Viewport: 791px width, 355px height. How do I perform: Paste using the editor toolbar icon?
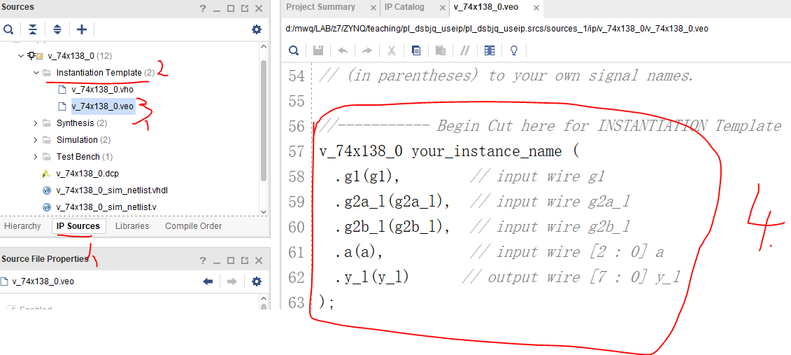pos(441,50)
